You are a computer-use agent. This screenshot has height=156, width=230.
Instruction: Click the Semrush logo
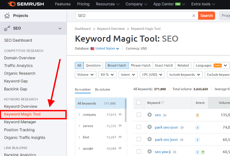[x=26, y=4]
